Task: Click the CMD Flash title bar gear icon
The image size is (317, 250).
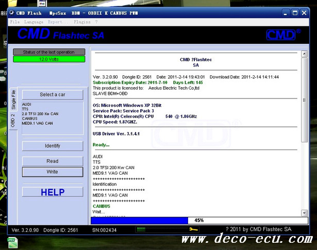Action: coord(11,13)
